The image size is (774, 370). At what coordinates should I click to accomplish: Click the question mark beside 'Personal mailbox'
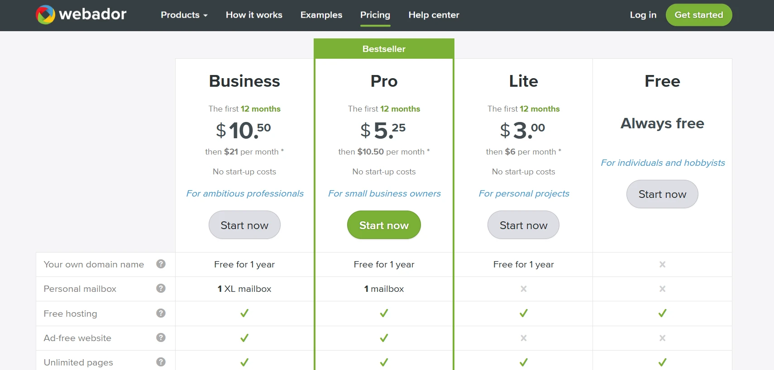click(161, 289)
